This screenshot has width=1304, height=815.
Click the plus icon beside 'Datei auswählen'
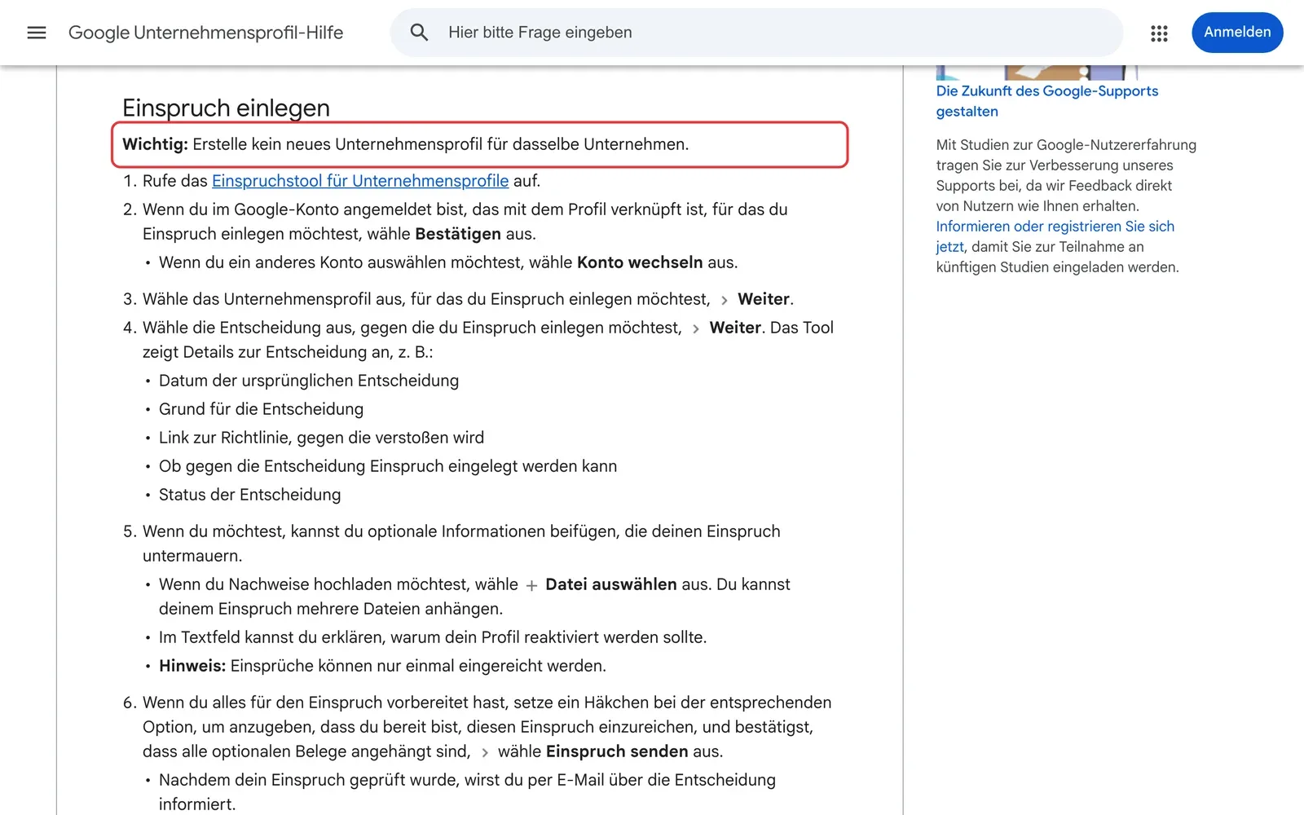pyautogui.click(x=531, y=585)
